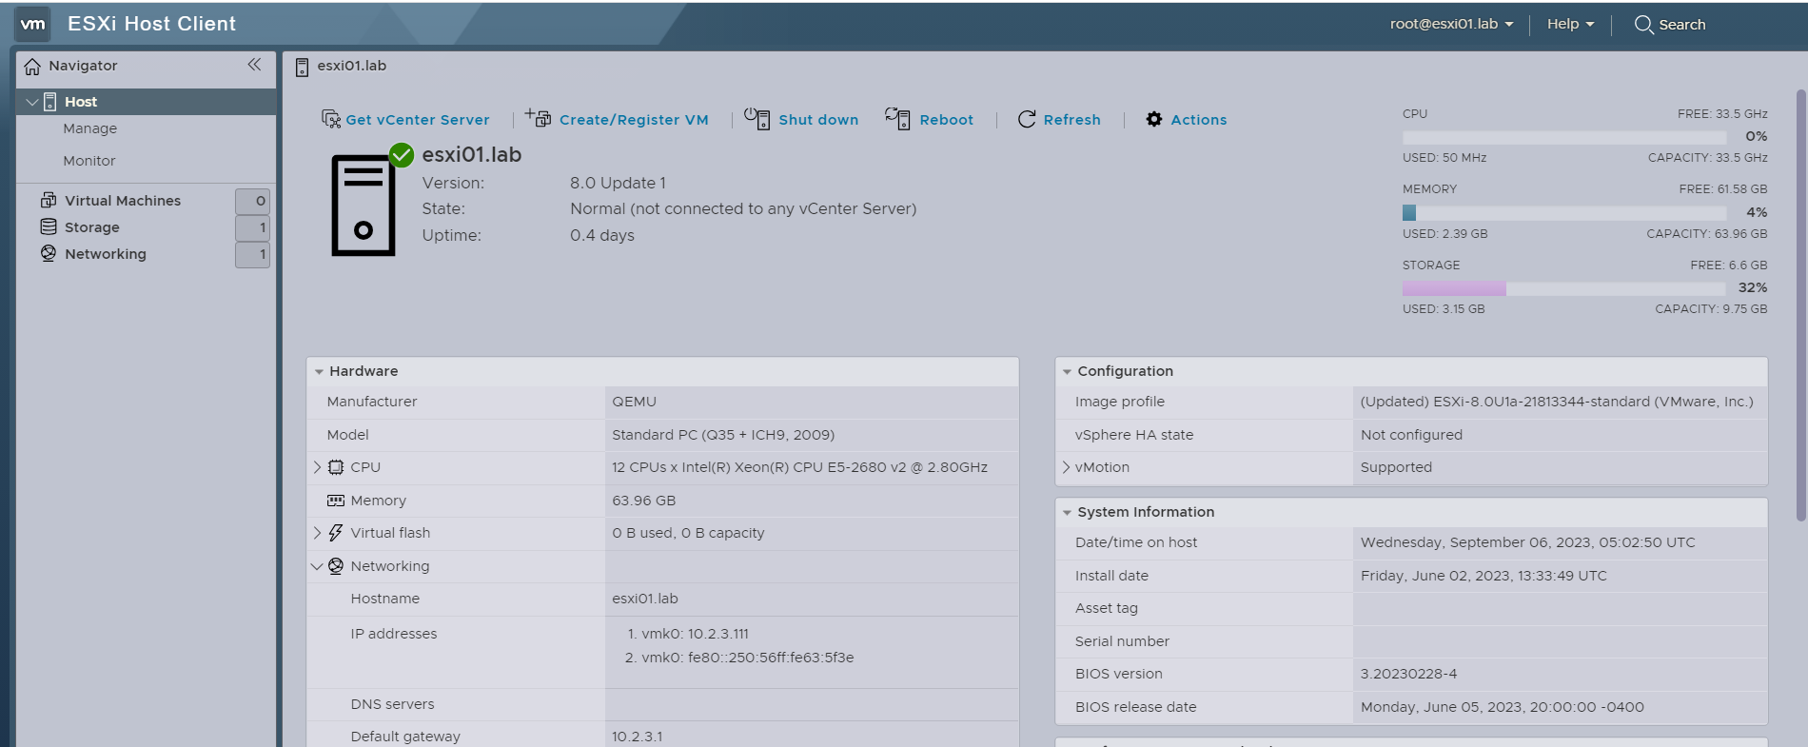Viewport: 1808px width, 747px height.
Task: Click the Memory icon in Hardware
Action: click(336, 501)
